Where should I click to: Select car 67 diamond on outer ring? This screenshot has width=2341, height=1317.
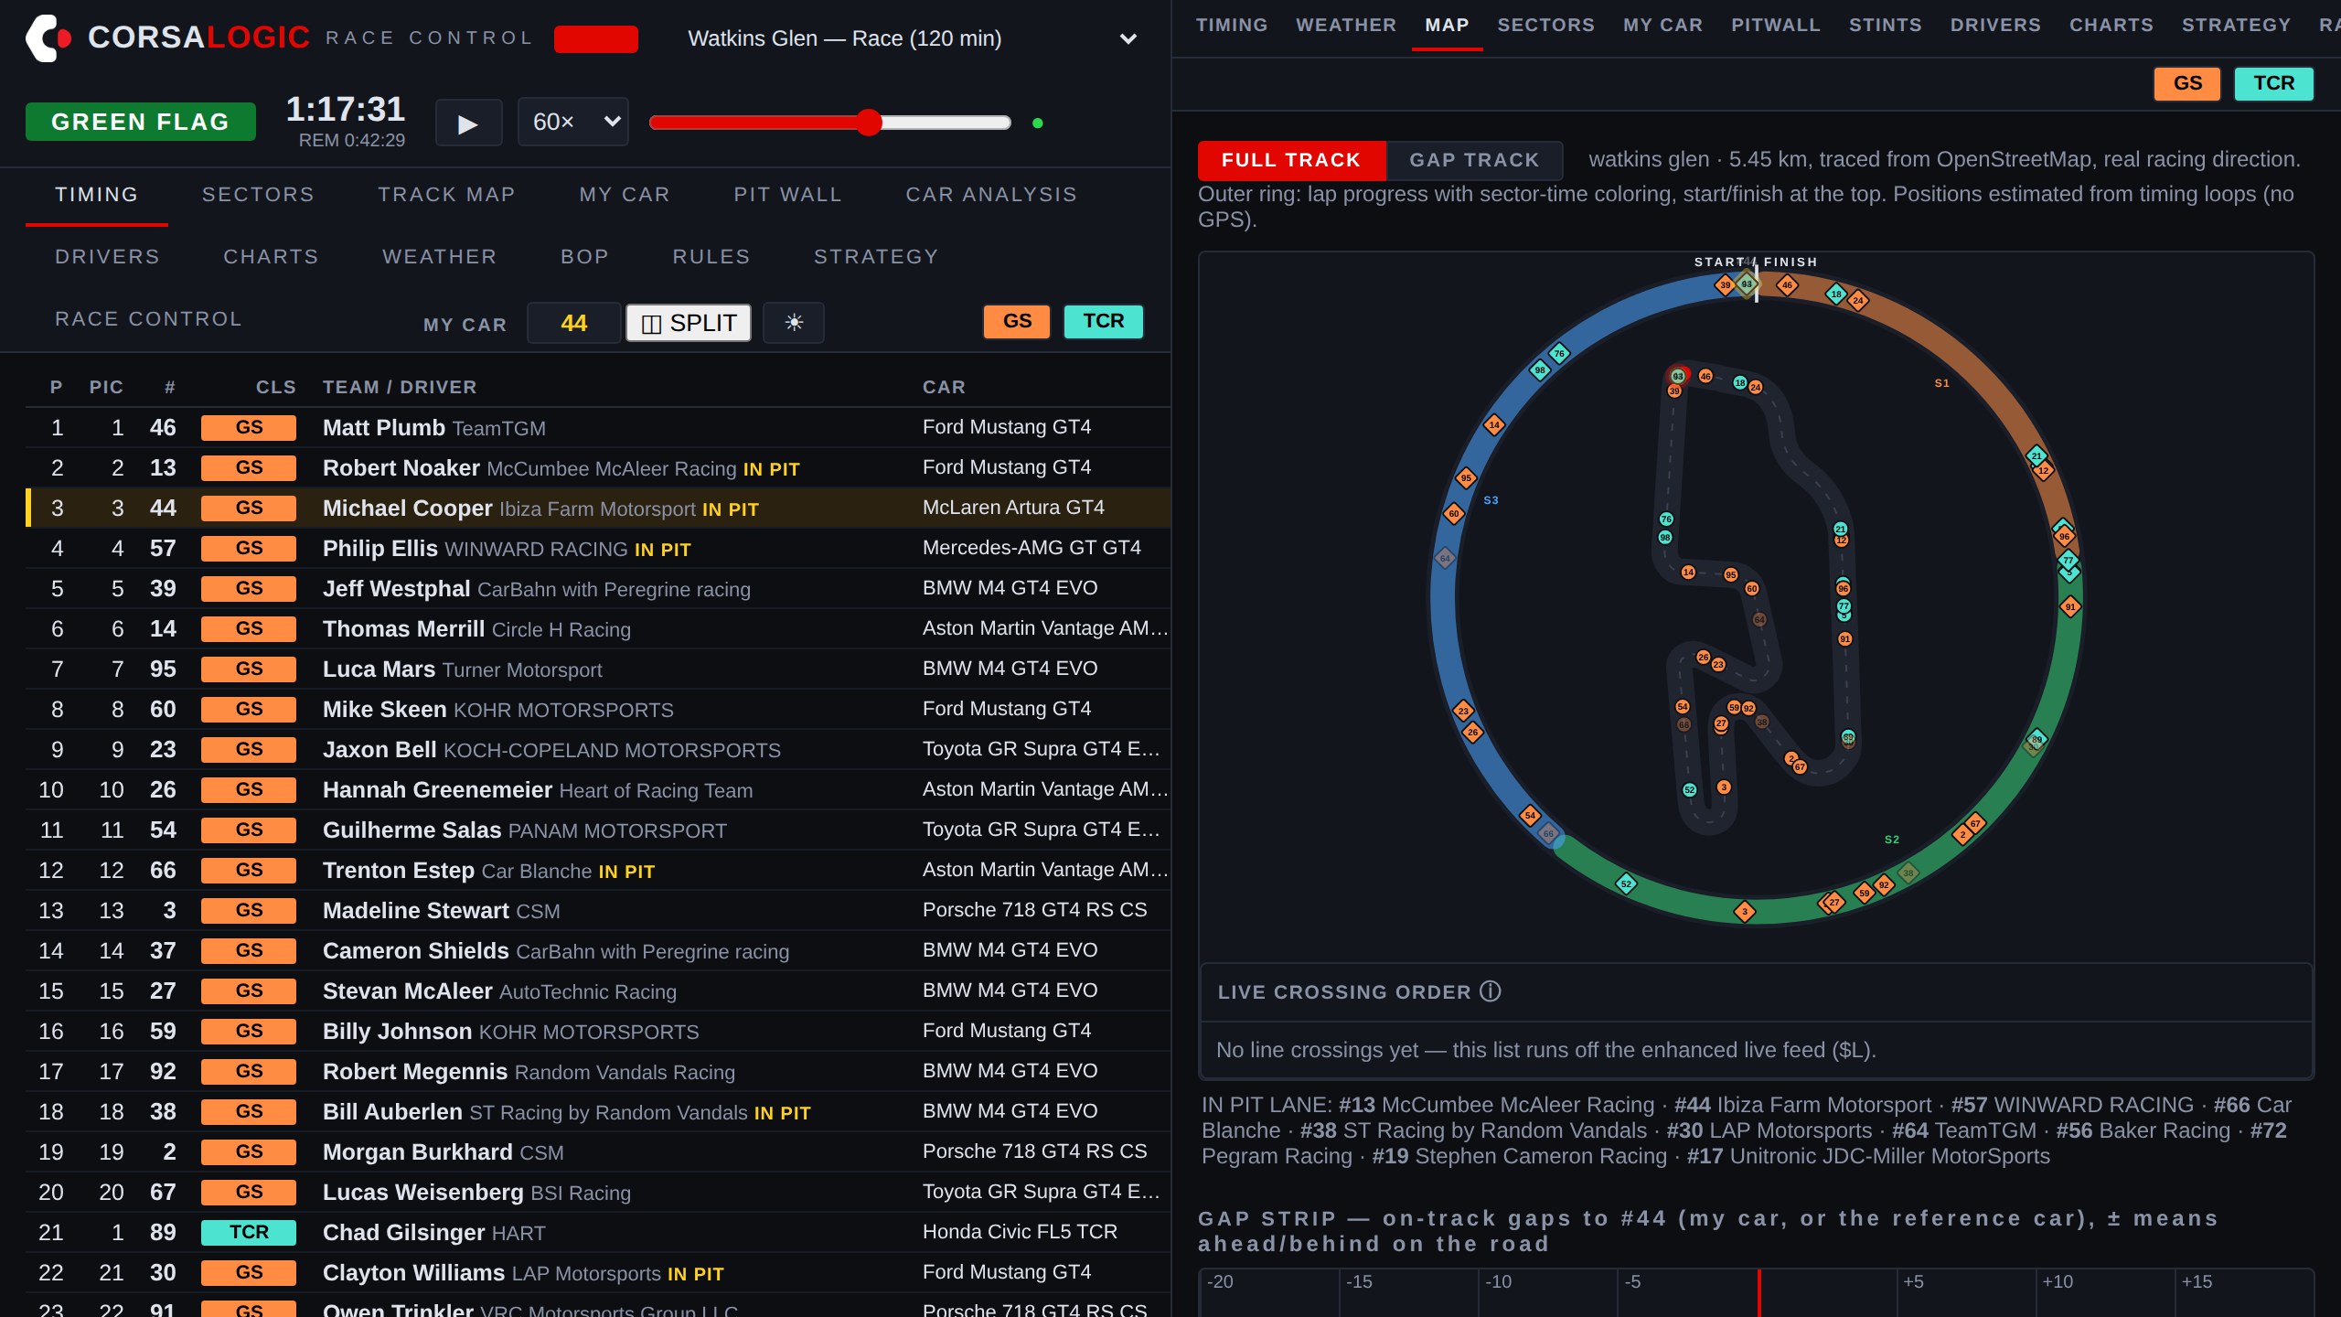pyautogui.click(x=1975, y=824)
